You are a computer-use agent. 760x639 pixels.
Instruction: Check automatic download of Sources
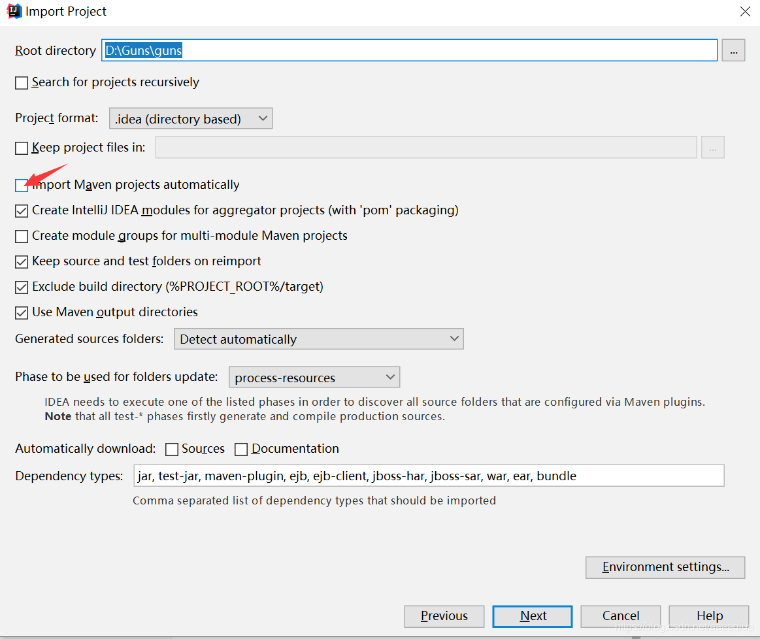click(x=172, y=450)
